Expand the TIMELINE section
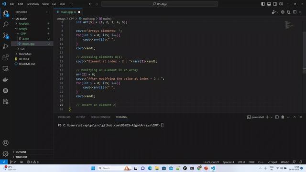 21,157
